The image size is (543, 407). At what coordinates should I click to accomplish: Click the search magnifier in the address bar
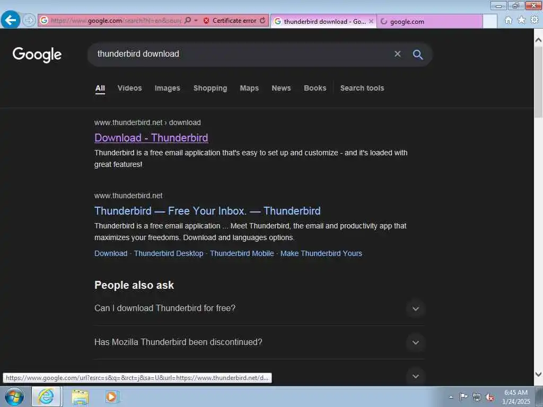pyautogui.click(x=188, y=21)
